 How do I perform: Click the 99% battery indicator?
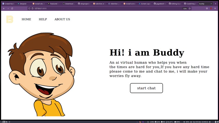tap(177, 122)
